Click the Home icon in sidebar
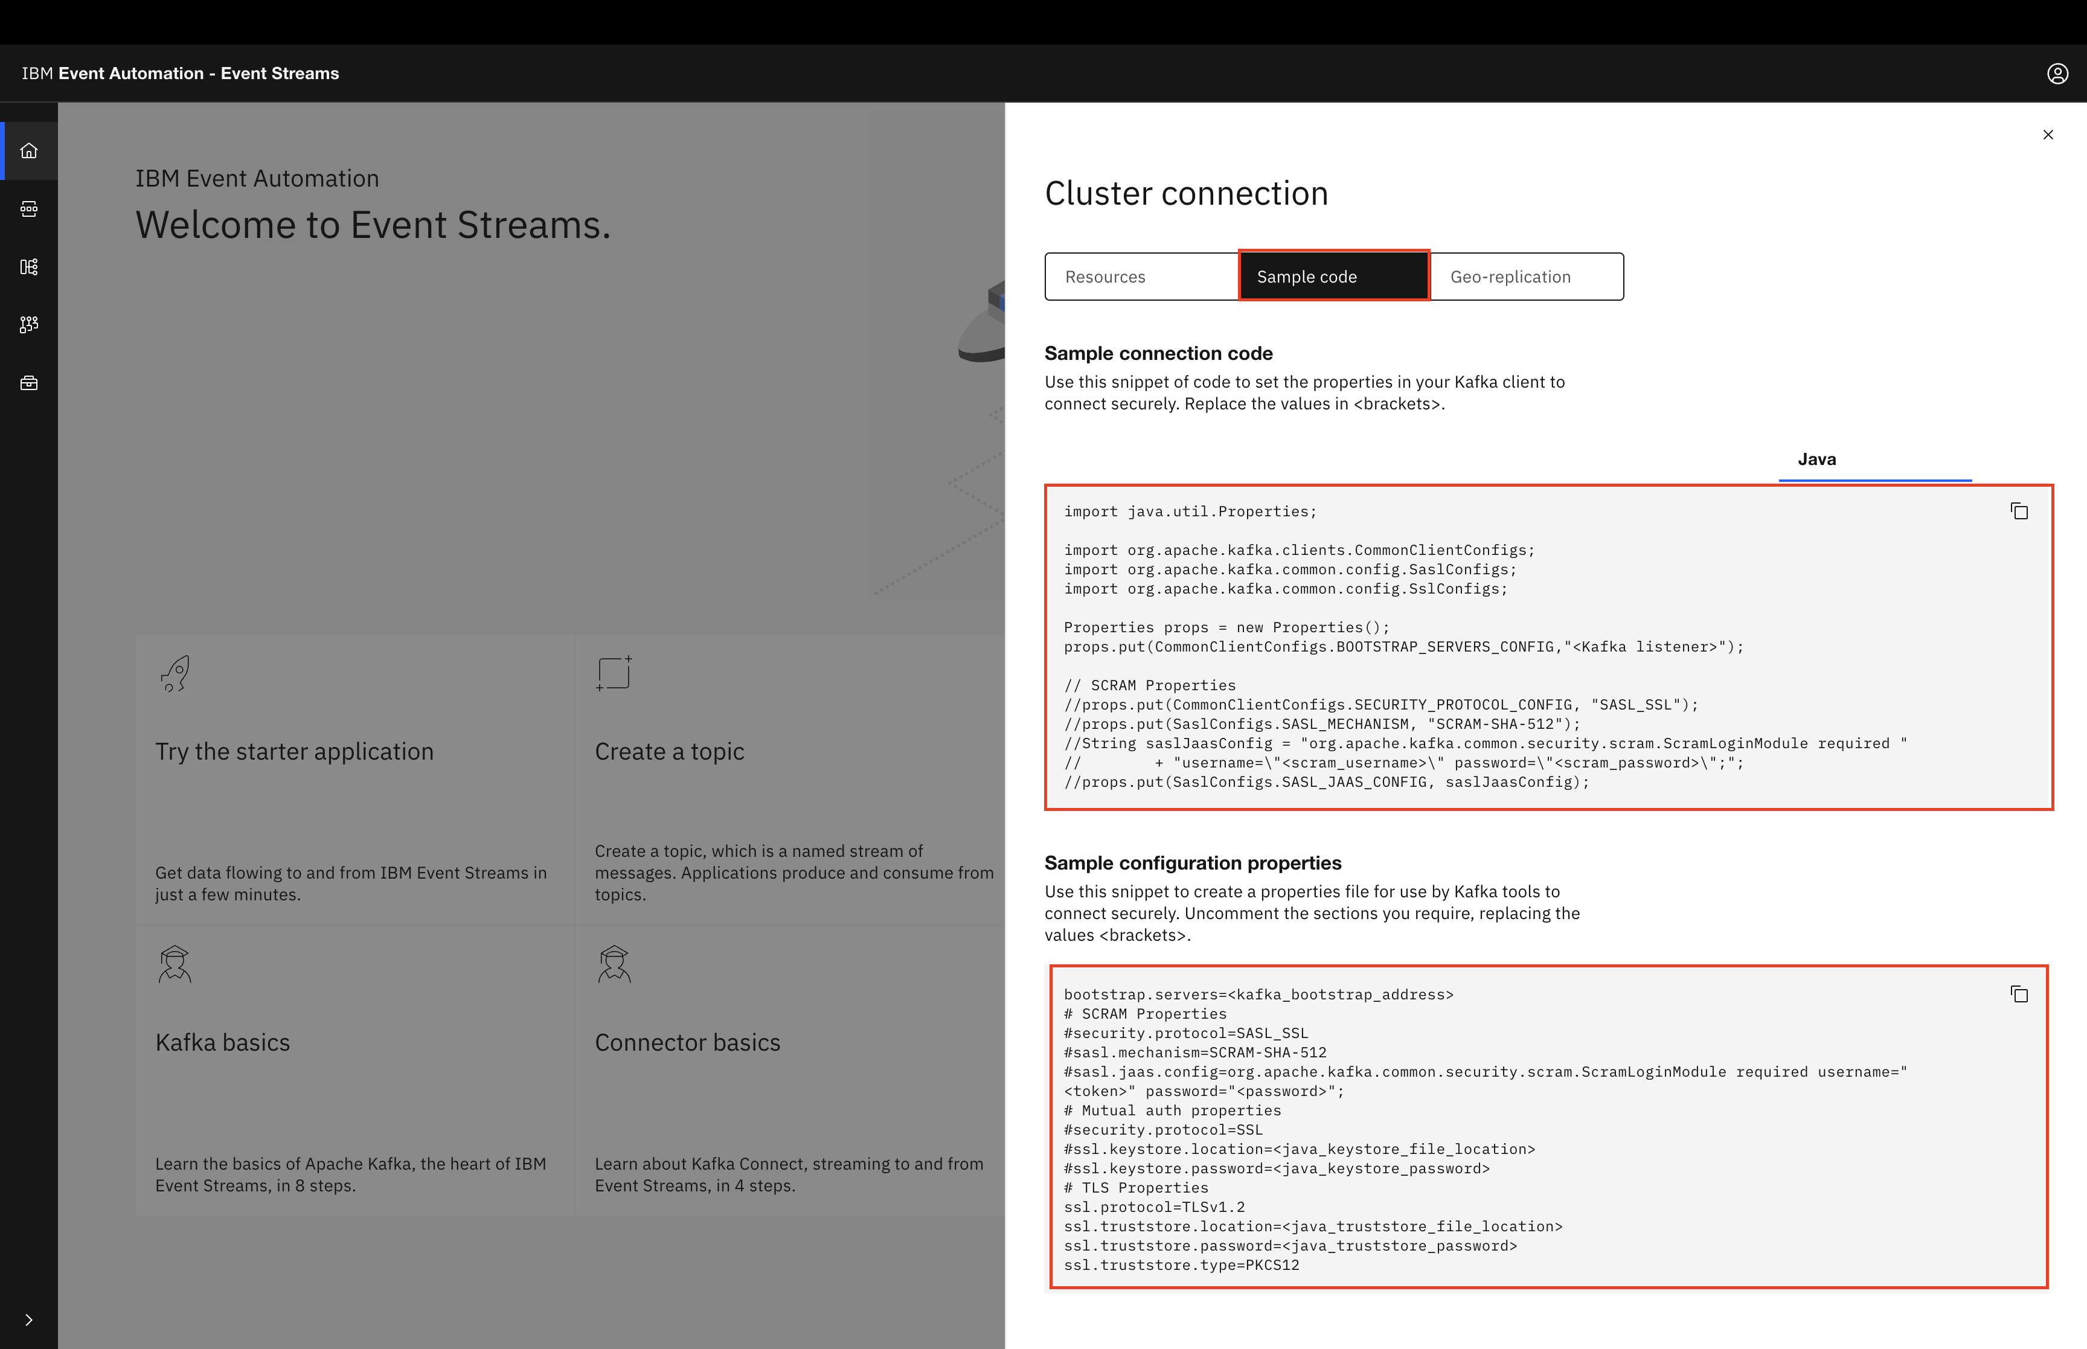The image size is (2087, 1349). click(29, 151)
